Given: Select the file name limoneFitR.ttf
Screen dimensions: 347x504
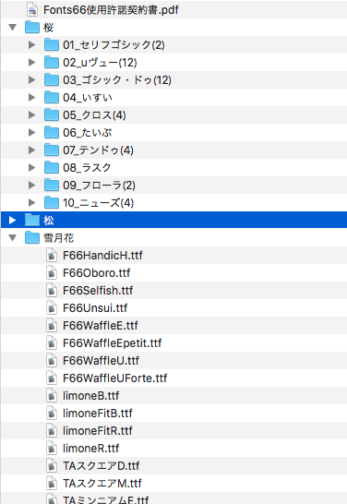Looking at the screenshot, I should coord(97,431).
